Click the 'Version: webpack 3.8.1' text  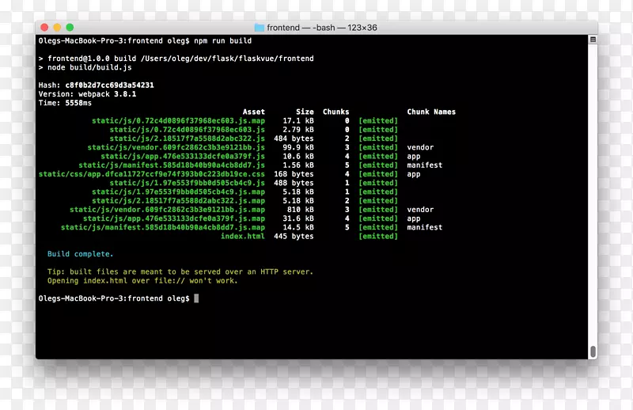coord(87,93)
